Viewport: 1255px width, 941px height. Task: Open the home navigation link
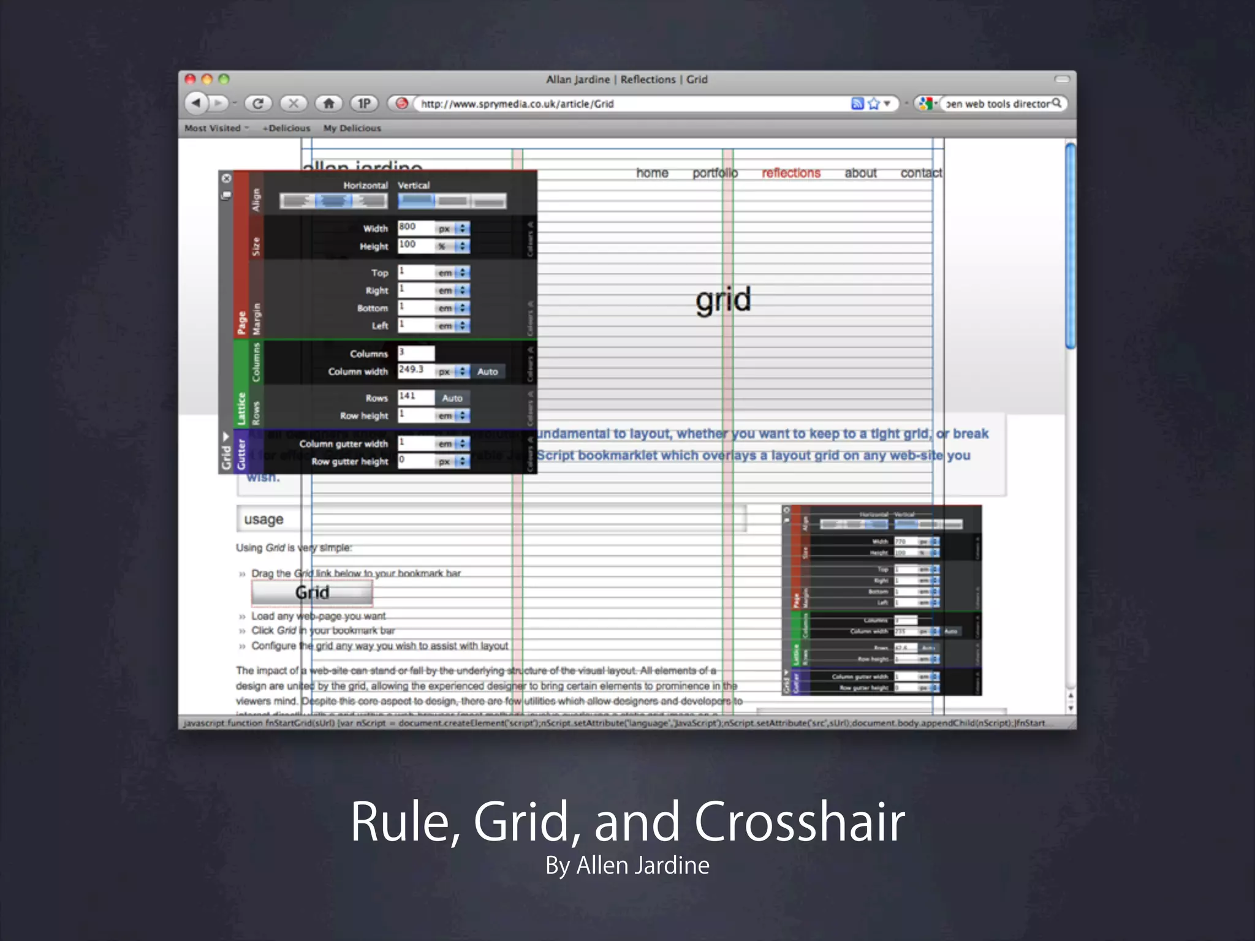point(652,173)
